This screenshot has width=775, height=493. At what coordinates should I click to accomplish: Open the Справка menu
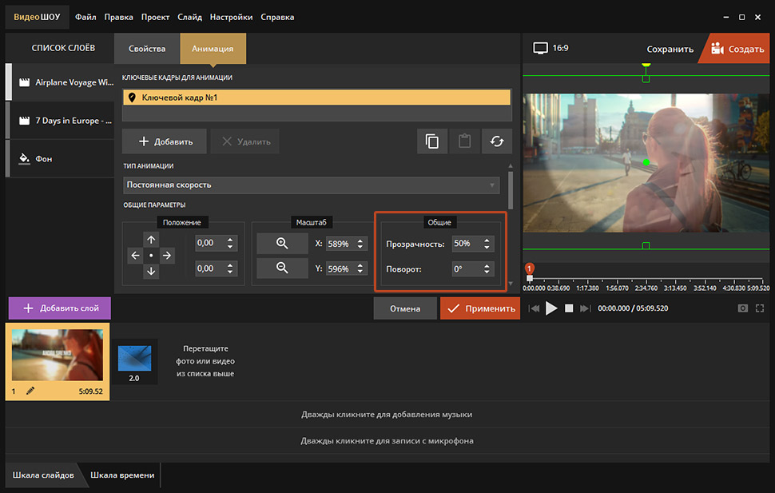click(x=277, y=17)
